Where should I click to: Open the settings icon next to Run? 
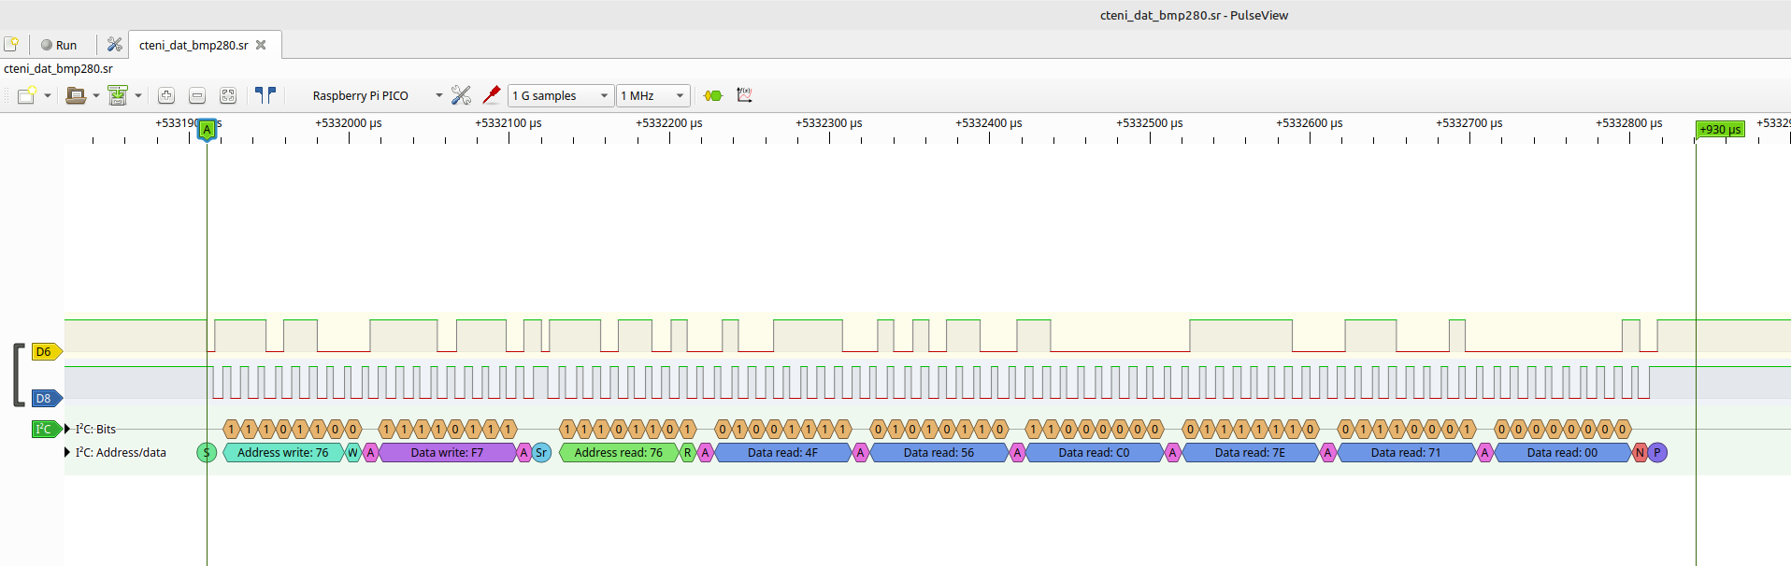(x=115, y=45)
